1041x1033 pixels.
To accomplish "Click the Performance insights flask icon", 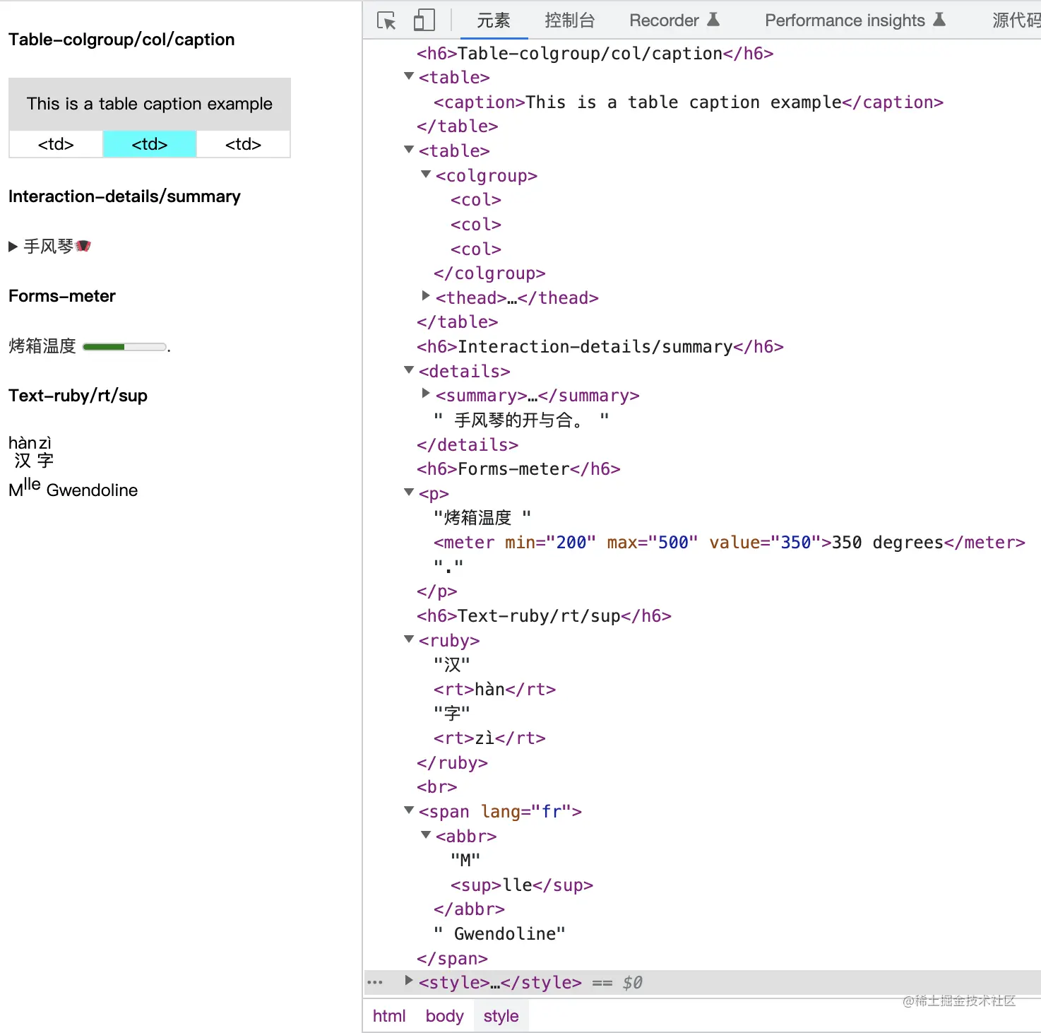I will [x=939, y=20].
